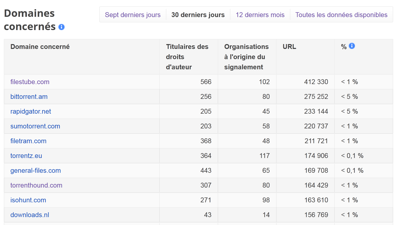396x225 pixels.
Task: Click rights holders value 443 for general-files.com
Action: (206, 170)
